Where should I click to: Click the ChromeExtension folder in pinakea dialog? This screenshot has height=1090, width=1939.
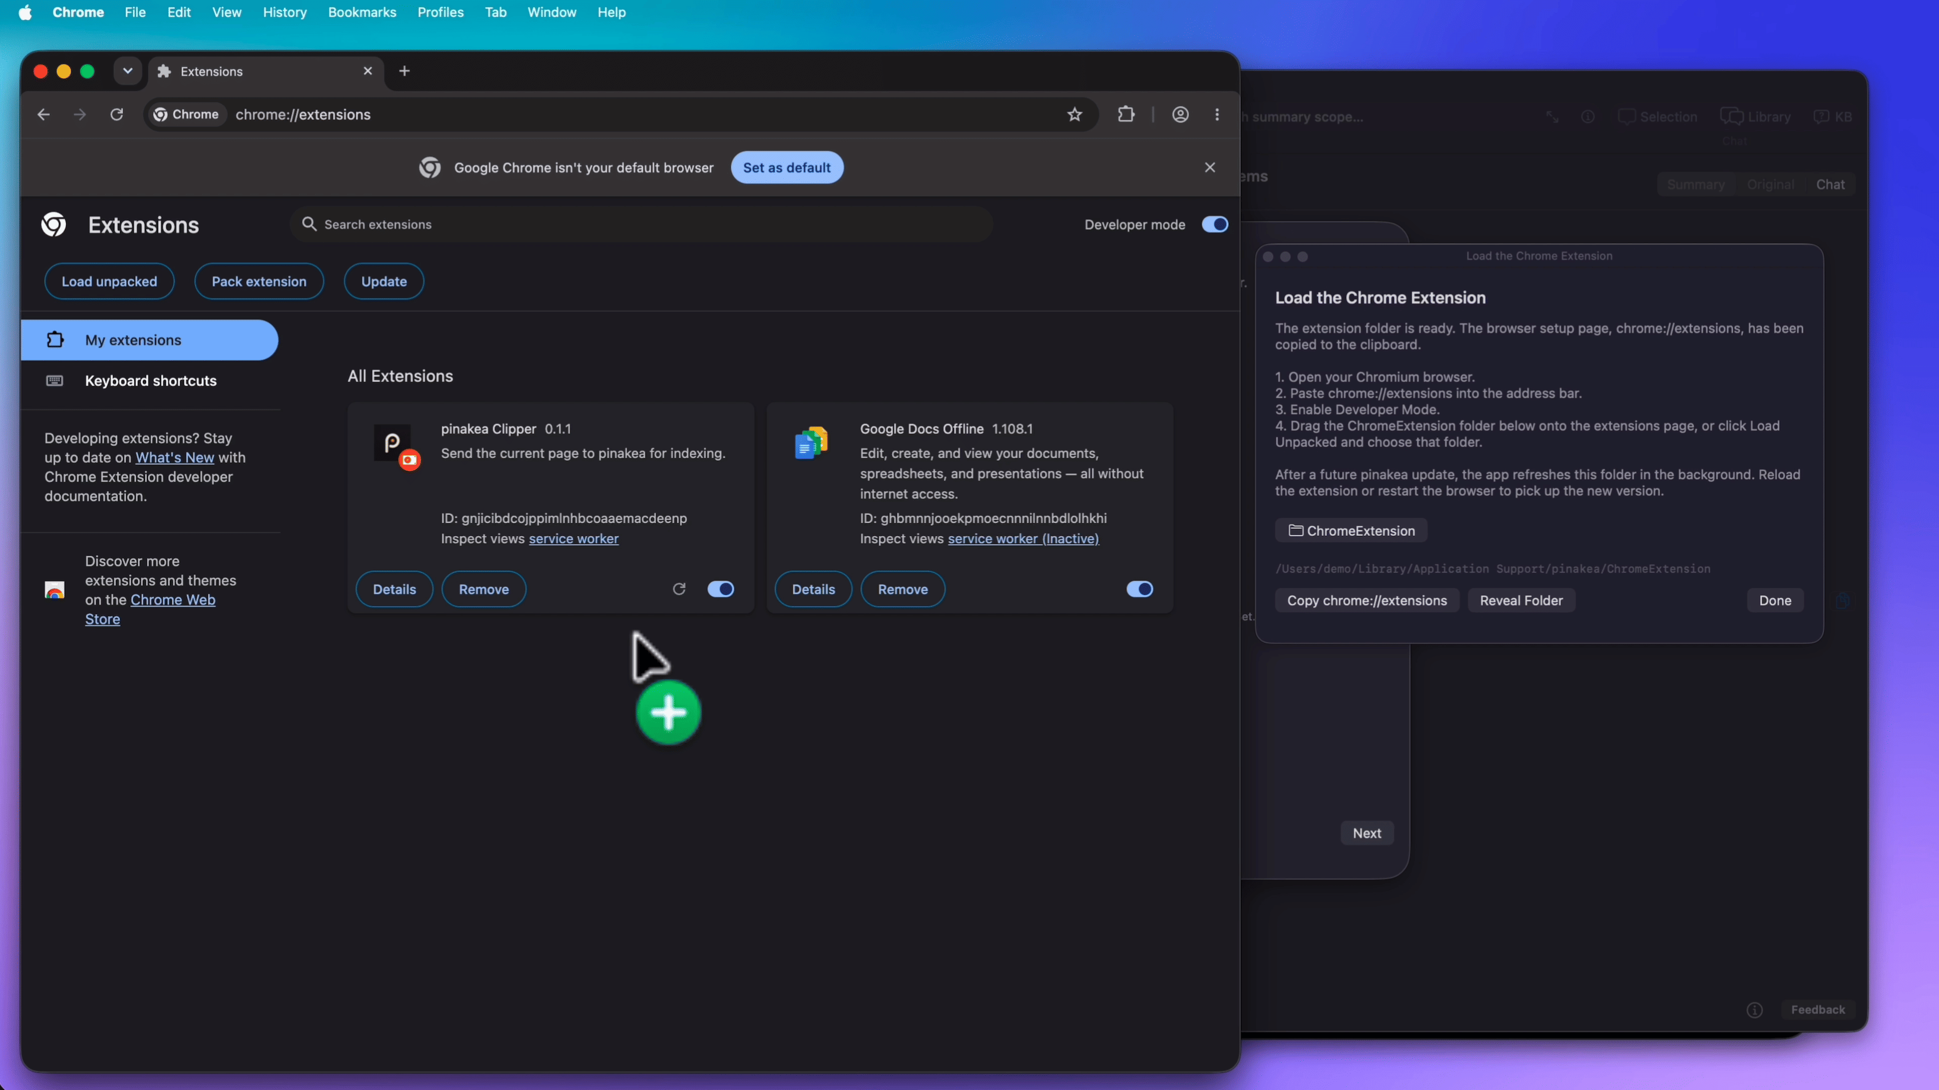coord(1351,530)
